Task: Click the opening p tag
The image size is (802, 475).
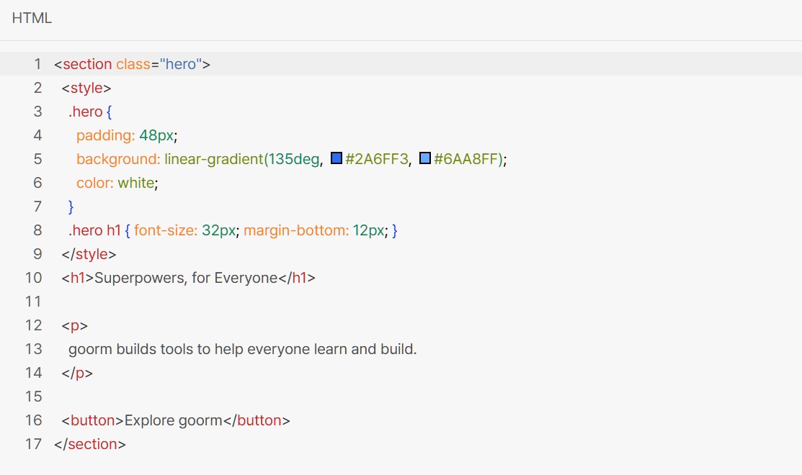Action: click(75, 325)
